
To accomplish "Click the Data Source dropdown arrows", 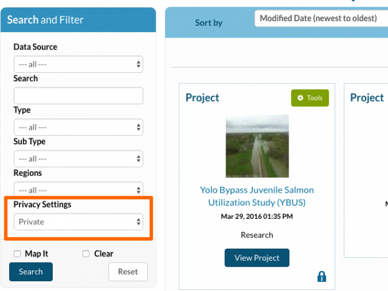I will [x=139, y=64].
